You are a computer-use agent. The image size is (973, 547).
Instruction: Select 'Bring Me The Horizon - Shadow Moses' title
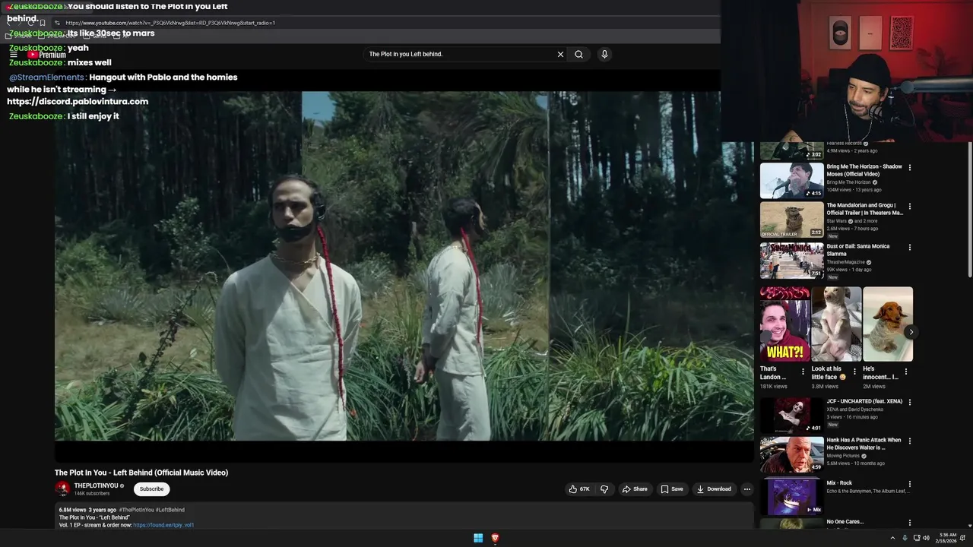tap(864, 170)
